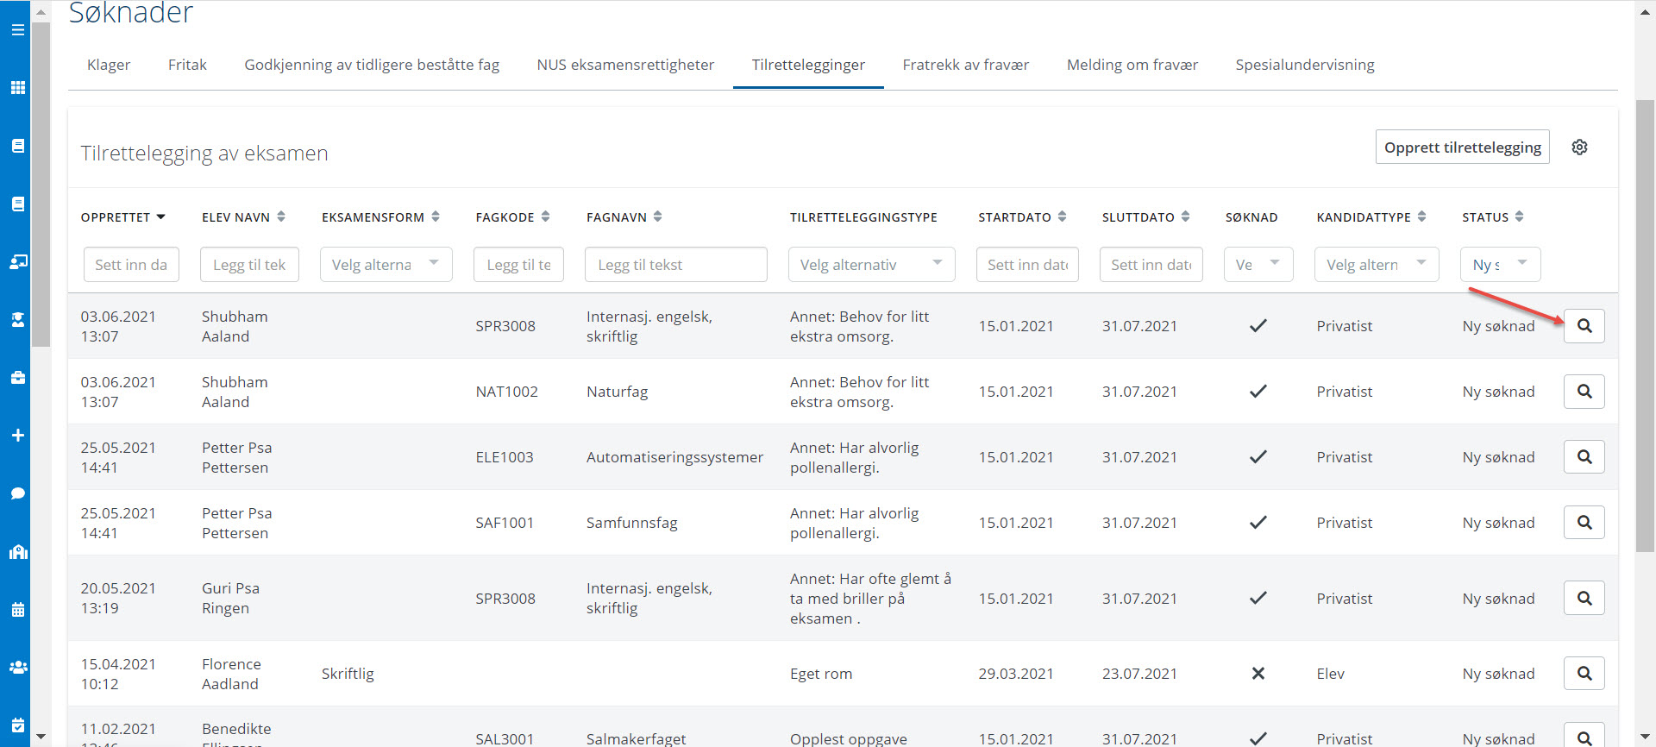Open the chat bubble icon in sidebar
This screenshot has width=1656, height=747.
tap(17, 493)
